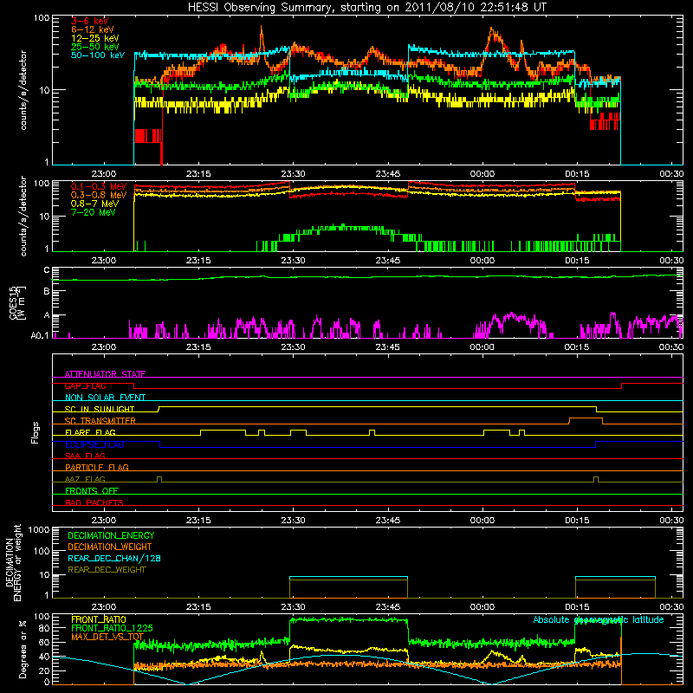Click the 1000 tick on the decimation panel
The height and width of the screenshot is (693, 693).
tap(39, 529)
